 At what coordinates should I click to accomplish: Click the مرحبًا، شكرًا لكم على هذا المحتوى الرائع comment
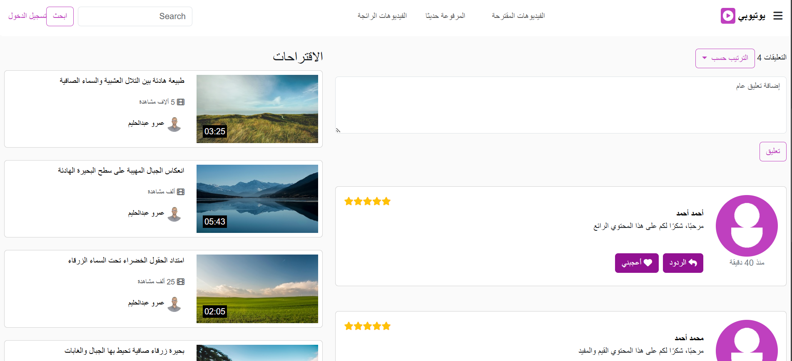click(648, 226)
